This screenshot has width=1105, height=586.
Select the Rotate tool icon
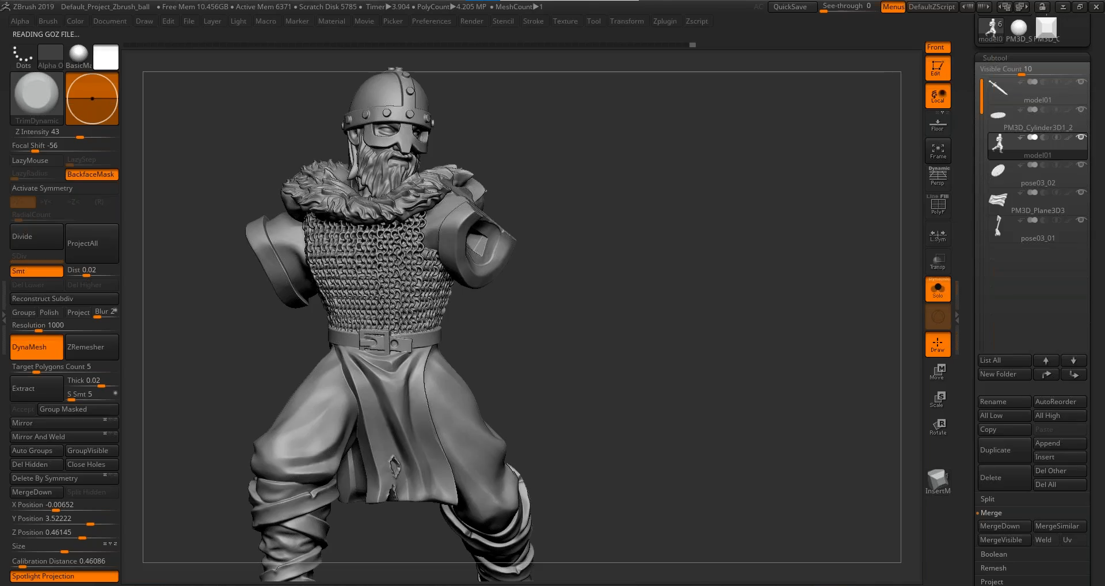[938, 427]
